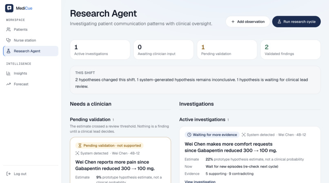Click flask icon in Run research cycle
The width and height of the screenshot is (329, 183).
279,22
